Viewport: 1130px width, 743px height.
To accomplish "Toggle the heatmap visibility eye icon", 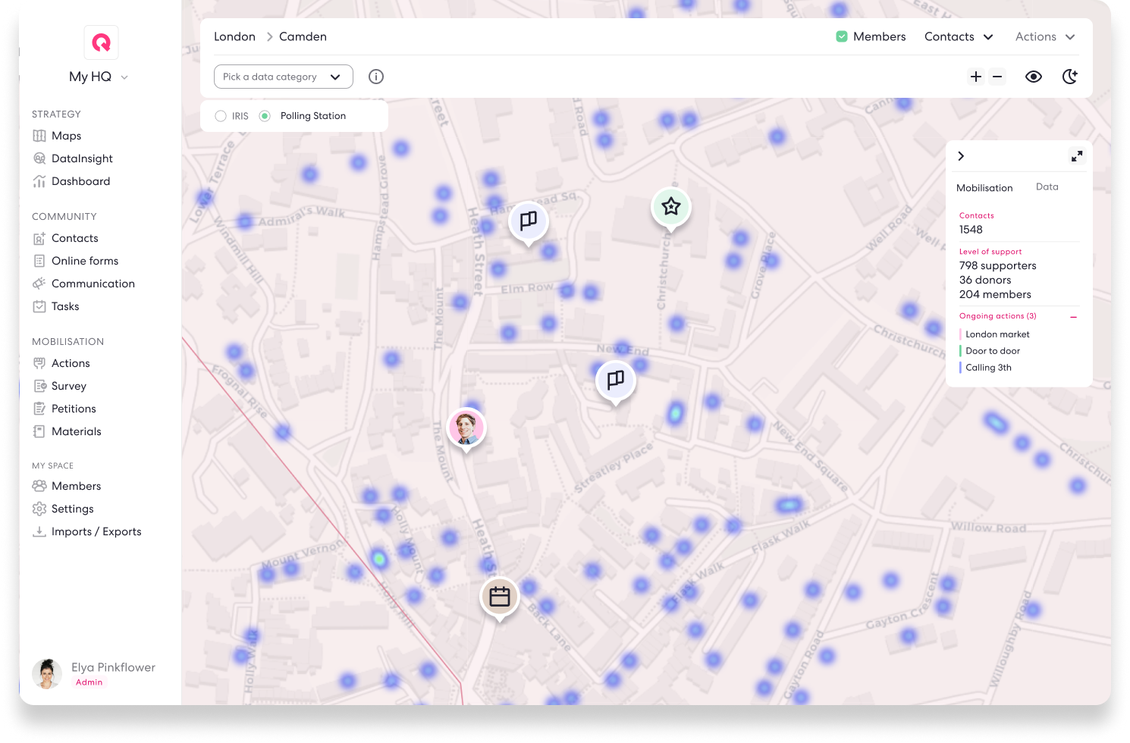I will point(1034,76).
